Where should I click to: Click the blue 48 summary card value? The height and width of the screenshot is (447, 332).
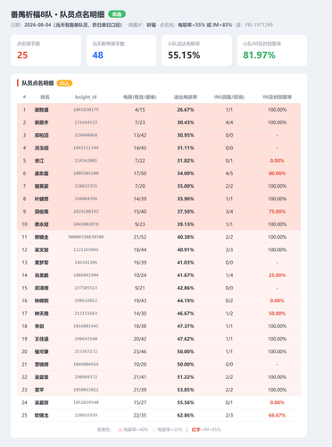pyautogui.click(x=97, y=55)
